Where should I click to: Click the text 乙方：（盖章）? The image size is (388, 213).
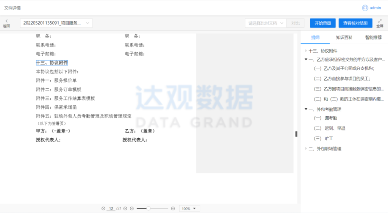(x=140, y=131)
